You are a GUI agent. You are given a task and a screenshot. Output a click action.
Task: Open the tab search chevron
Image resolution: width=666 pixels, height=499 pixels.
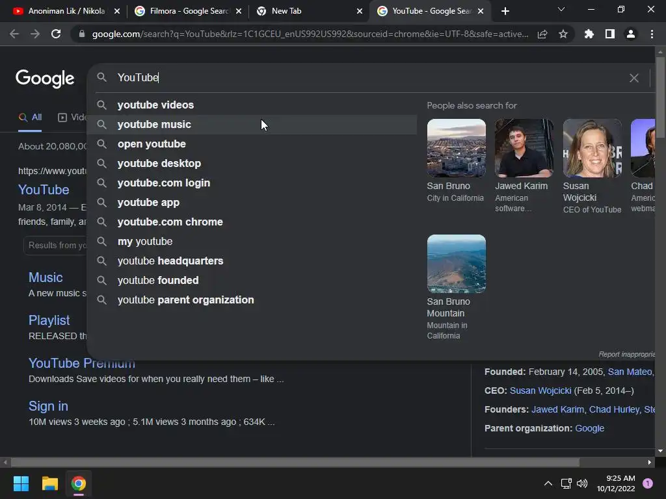[561, 9]
